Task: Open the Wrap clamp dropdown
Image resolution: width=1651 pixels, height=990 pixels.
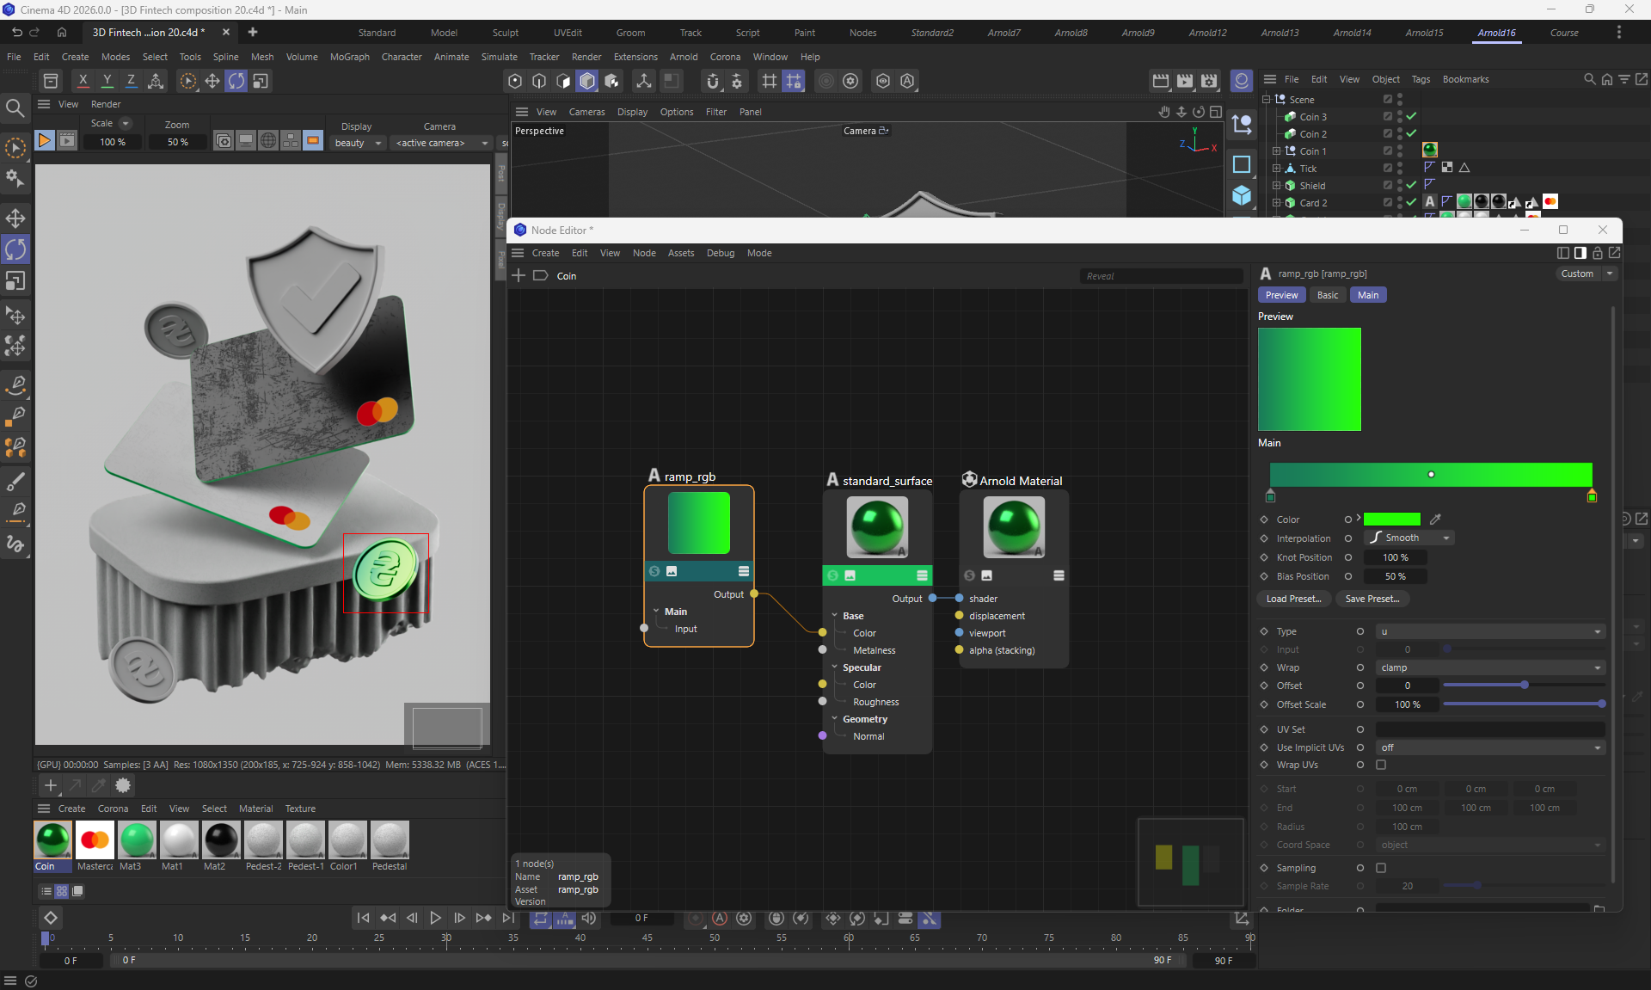Action: tap(1489, 667)
